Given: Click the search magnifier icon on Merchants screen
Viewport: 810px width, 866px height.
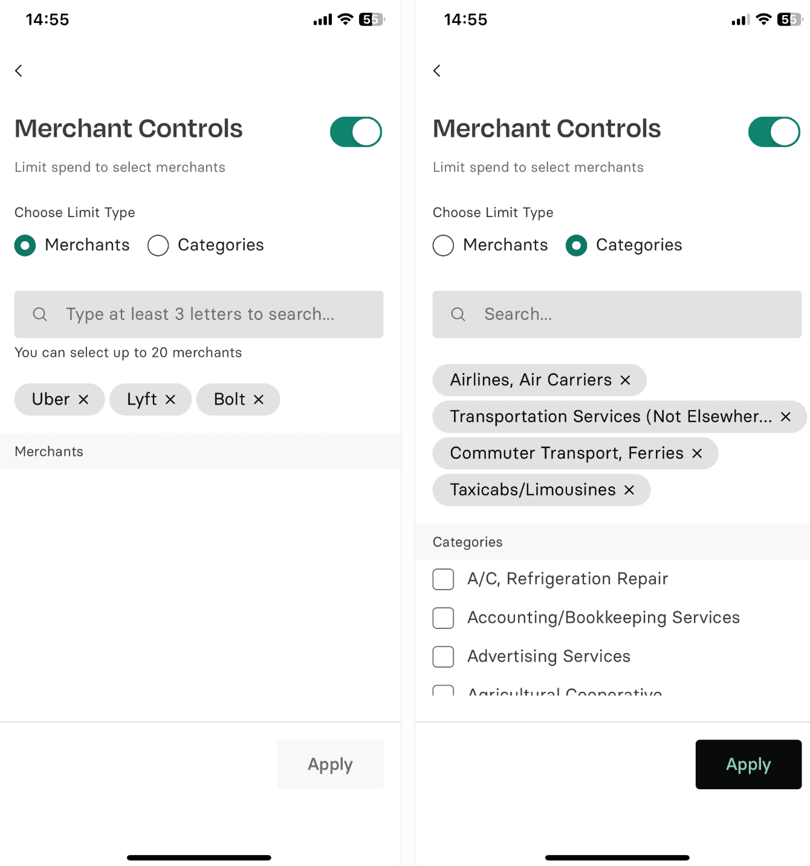Looking at the screenshot, I should [x=39, y=314].
